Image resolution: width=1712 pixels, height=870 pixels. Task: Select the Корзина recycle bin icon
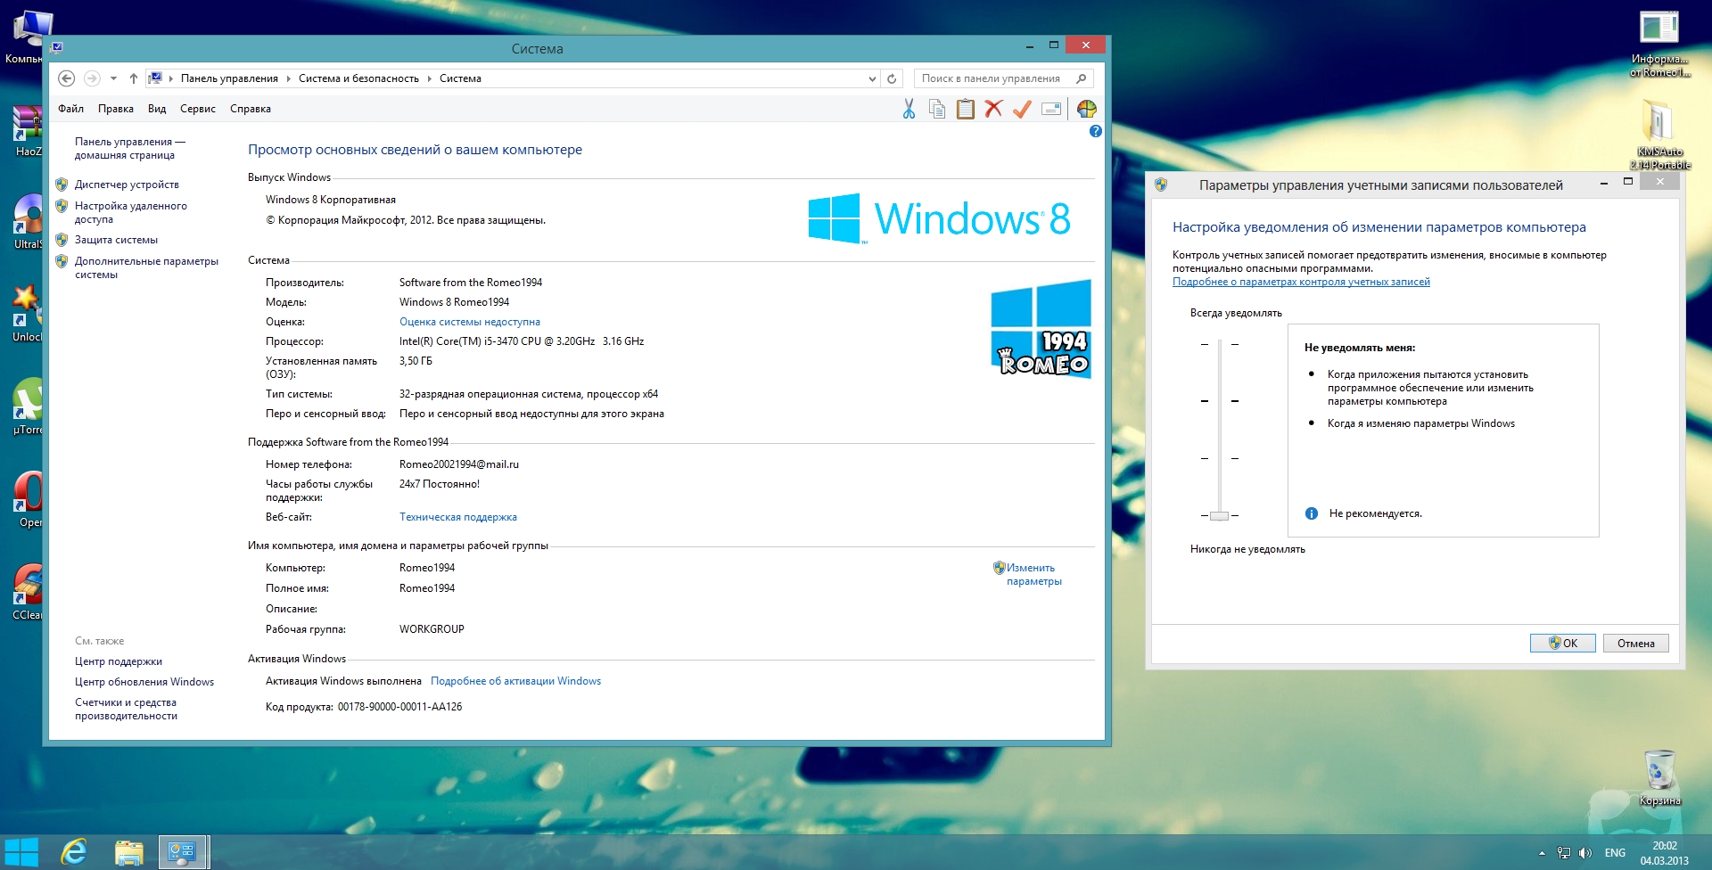tap(1659, 777)
